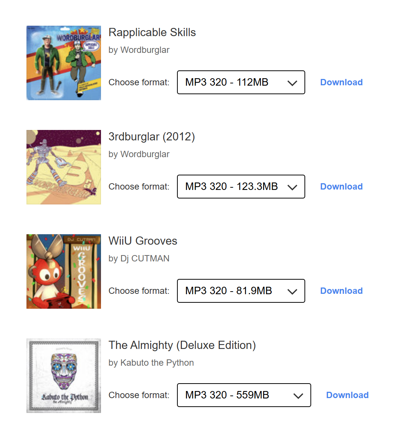Download the 3rdburglar (2012) album
Screen dimensions: 398x429
click(x=341, y=187)
